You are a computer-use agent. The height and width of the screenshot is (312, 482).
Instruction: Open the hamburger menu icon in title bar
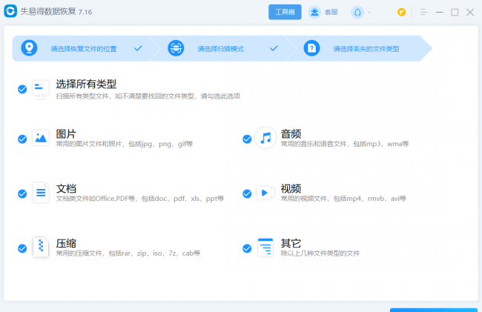424,13
